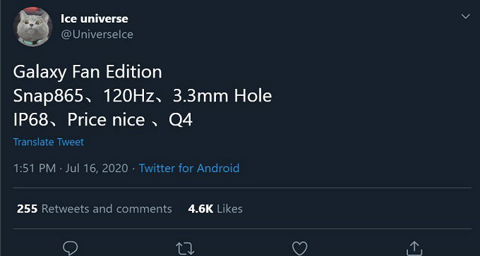Open the Ice universe display name

point(95,18)
